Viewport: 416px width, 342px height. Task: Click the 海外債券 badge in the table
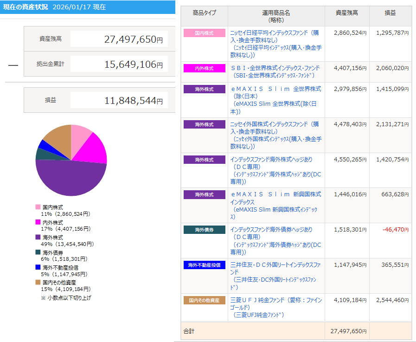tap(204, 230)
